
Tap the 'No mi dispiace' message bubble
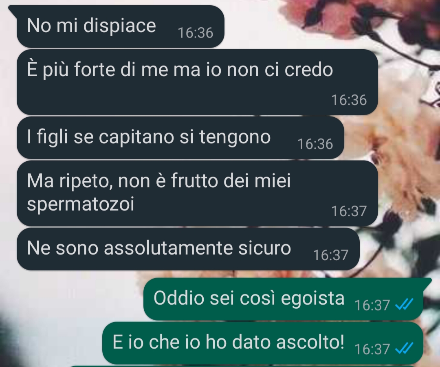click(120, 26)
